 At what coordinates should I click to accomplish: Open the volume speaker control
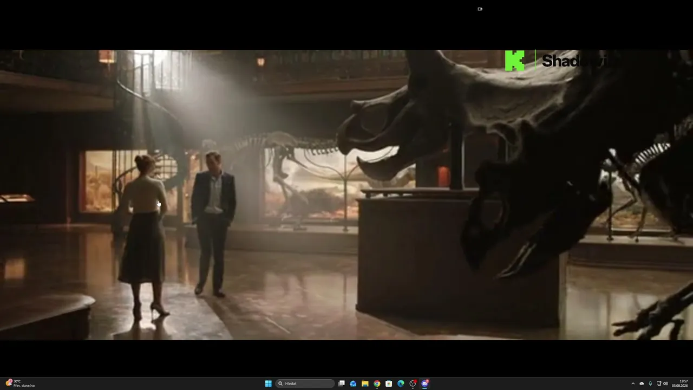click(x=665, y=383)
